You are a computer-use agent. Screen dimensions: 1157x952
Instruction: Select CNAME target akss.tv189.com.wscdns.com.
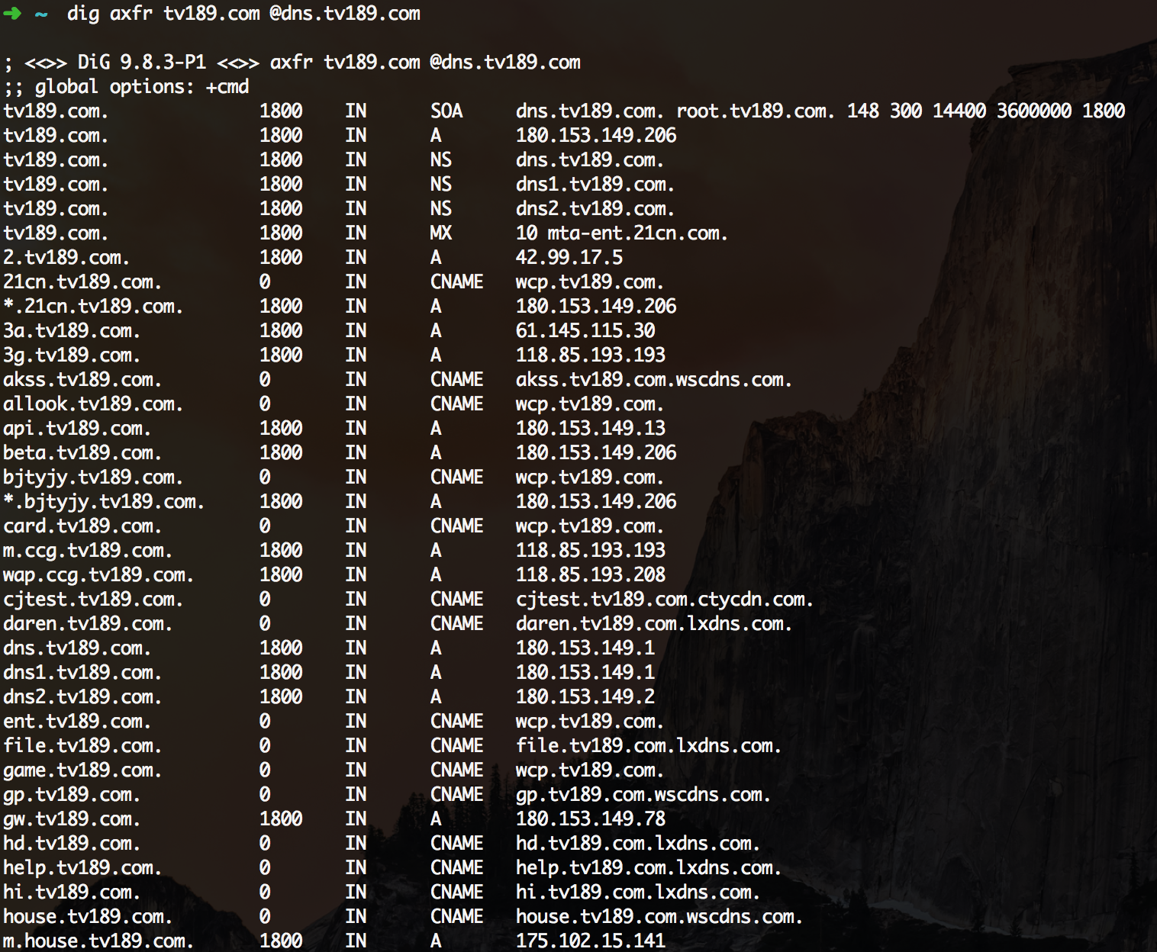coord(653,380)
